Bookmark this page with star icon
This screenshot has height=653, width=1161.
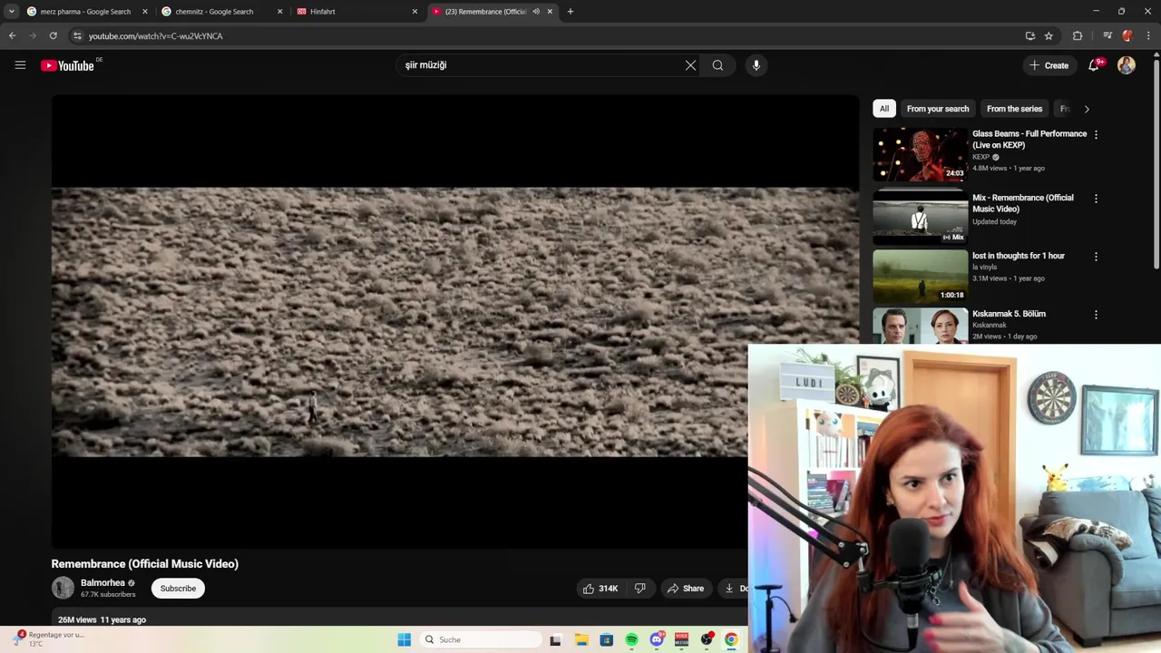point(1049,36)
